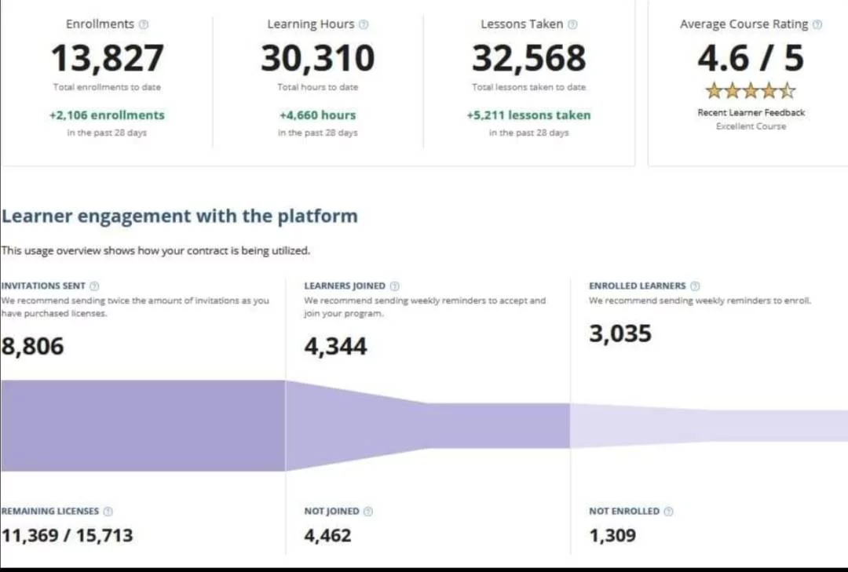Show the Remaining Licenses info tooltip icon

tap(108, 512)
